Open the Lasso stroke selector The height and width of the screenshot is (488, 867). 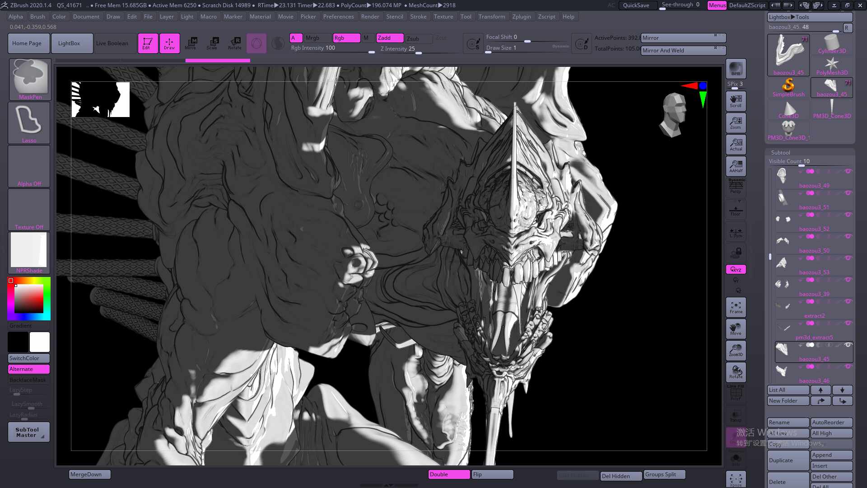29,123
